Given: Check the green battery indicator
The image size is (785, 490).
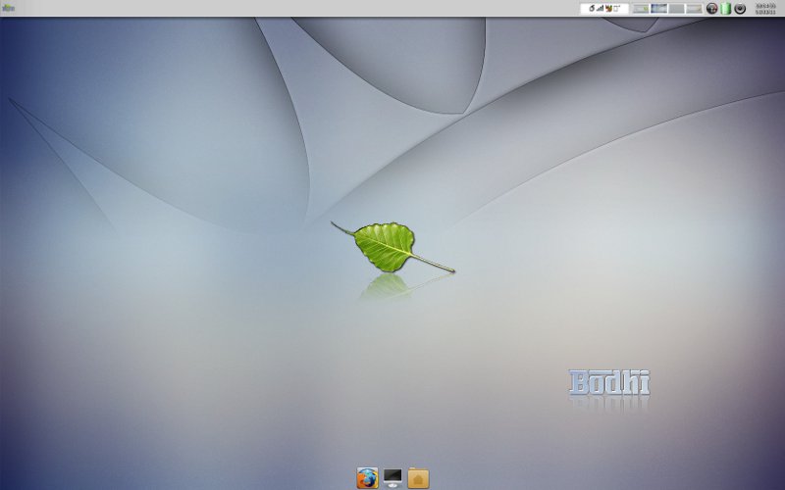Looking at the screenshot, I should point(726,9).
